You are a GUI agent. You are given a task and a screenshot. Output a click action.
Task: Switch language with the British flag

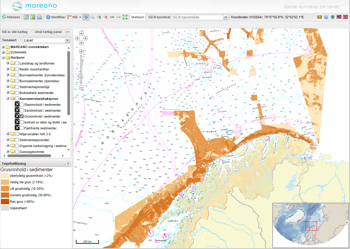pyautogui.click(x=345, y=17)
